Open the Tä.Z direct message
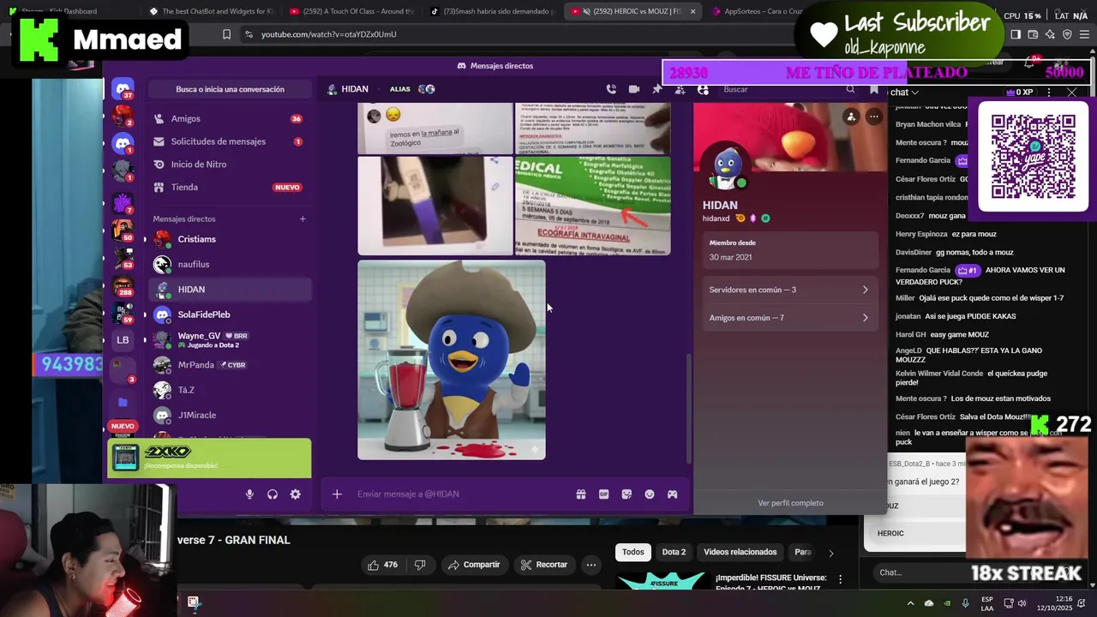The width and height of the screenshot is (1097, 617). click(230, 390)
